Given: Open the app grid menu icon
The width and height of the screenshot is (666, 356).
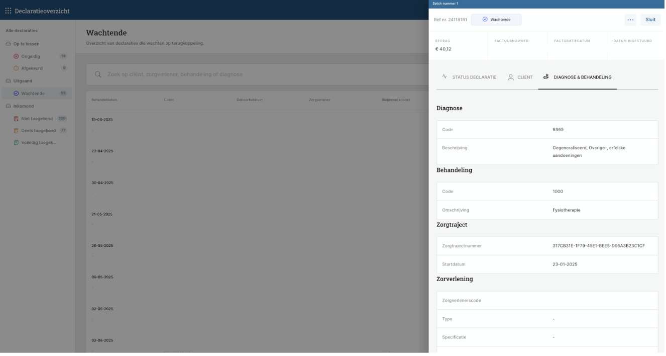Looking at the screenshot, I should pos(8,11).
